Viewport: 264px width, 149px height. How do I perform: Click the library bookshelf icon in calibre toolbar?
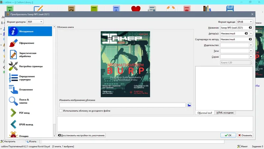(207, 9)
